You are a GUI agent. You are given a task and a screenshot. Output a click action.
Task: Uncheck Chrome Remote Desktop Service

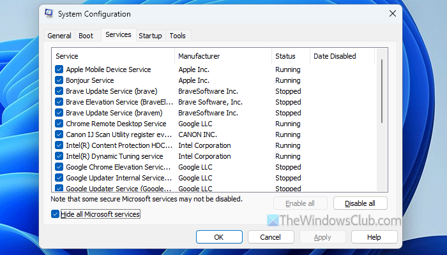pos(59,123)
